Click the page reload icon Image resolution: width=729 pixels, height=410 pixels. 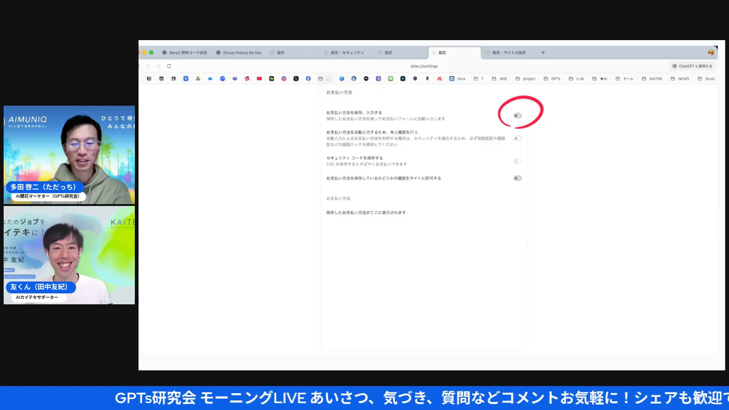[169, 66]
